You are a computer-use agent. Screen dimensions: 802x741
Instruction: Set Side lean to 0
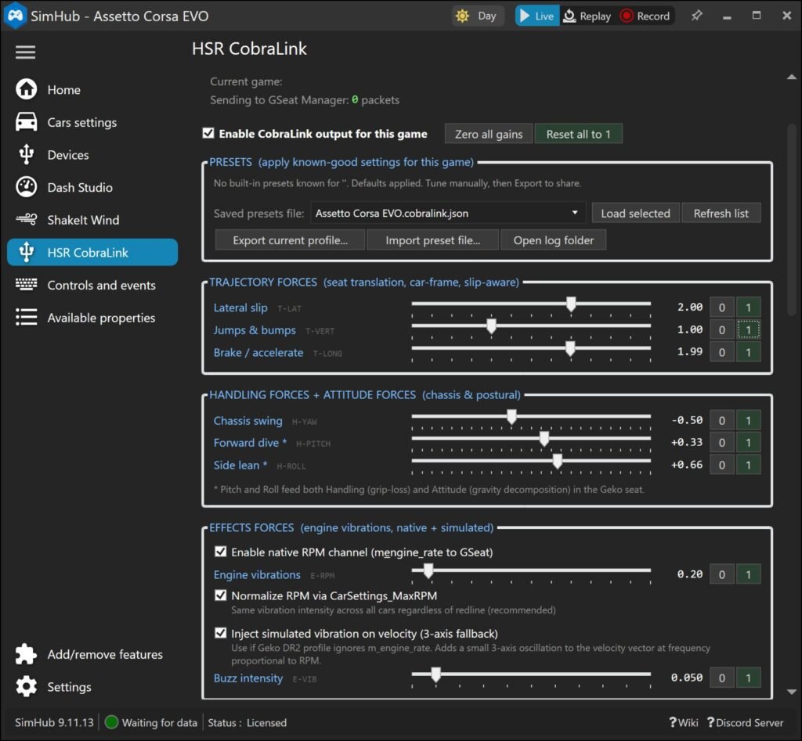[x=721, y=465]
